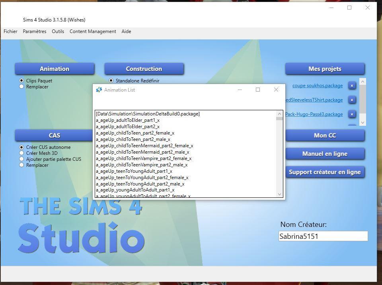The width and height of the screenshot is (382, 285).
Task: Remove Pack-Hugo-Passé3.package from projects list
Action: click(352, 114)
